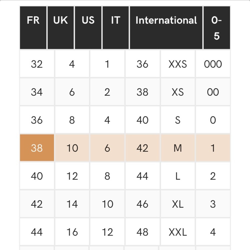
Task: Click the 000 size cell
Action: pos(213,64)
